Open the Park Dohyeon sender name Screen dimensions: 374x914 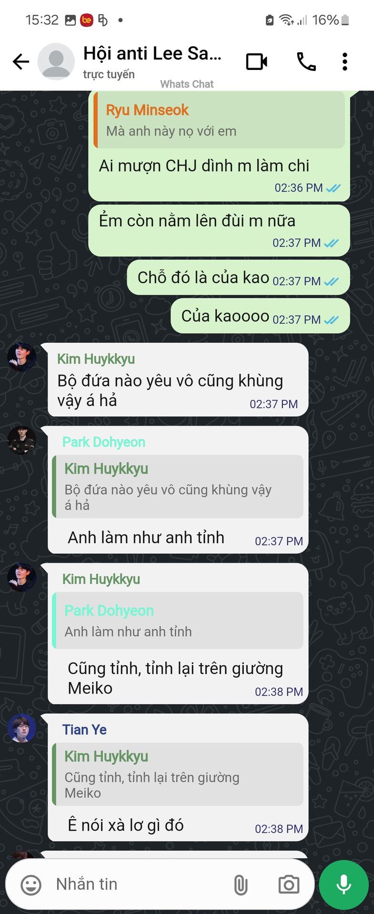point(104,442)
